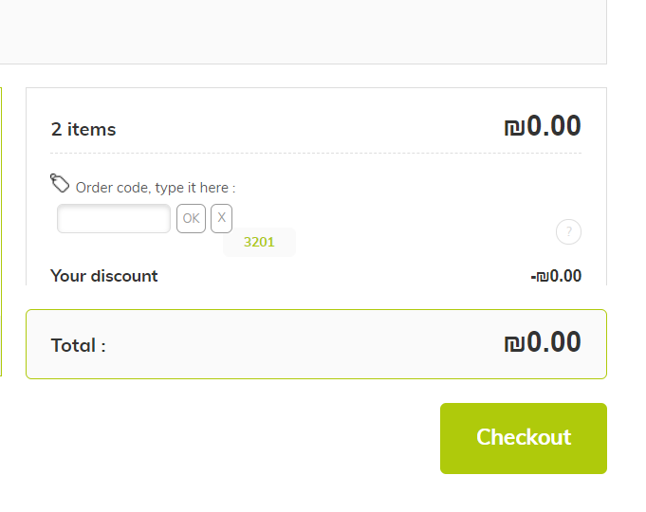Click the price tag icon beside Order code

point(60,183)
